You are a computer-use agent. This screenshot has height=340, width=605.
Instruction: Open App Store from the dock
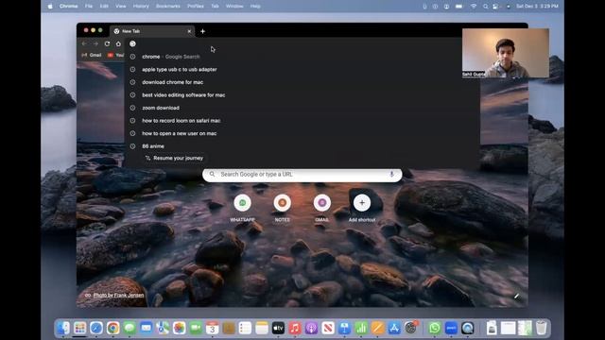pyautogui.click(x=394, y=328)
